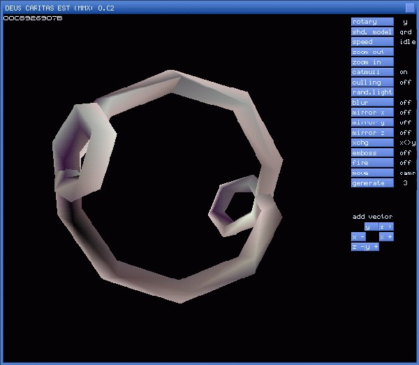The width and height of the screenshot is (419, 365).
Task: Enable mirror x
Action: (372, 113)
